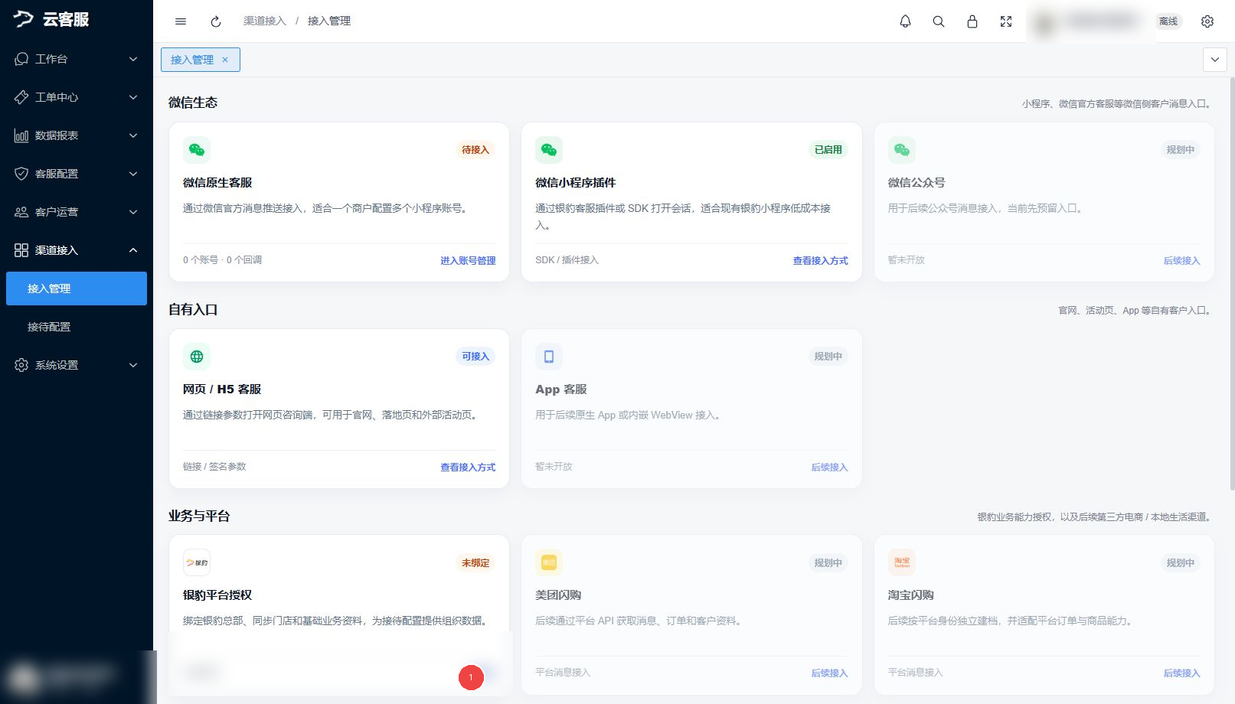Open the settings gear in header

click(1207, 21)
